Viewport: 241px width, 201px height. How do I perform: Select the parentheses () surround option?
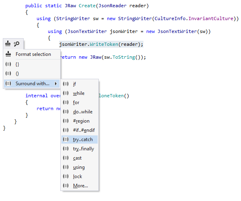coord(17,74)
